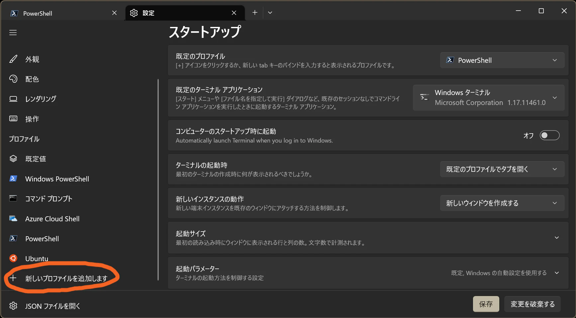Screen dimensions: 576x318
Task: Open the 新しいインスタンスの動作 dropdown
Action: tap(502, 203)
